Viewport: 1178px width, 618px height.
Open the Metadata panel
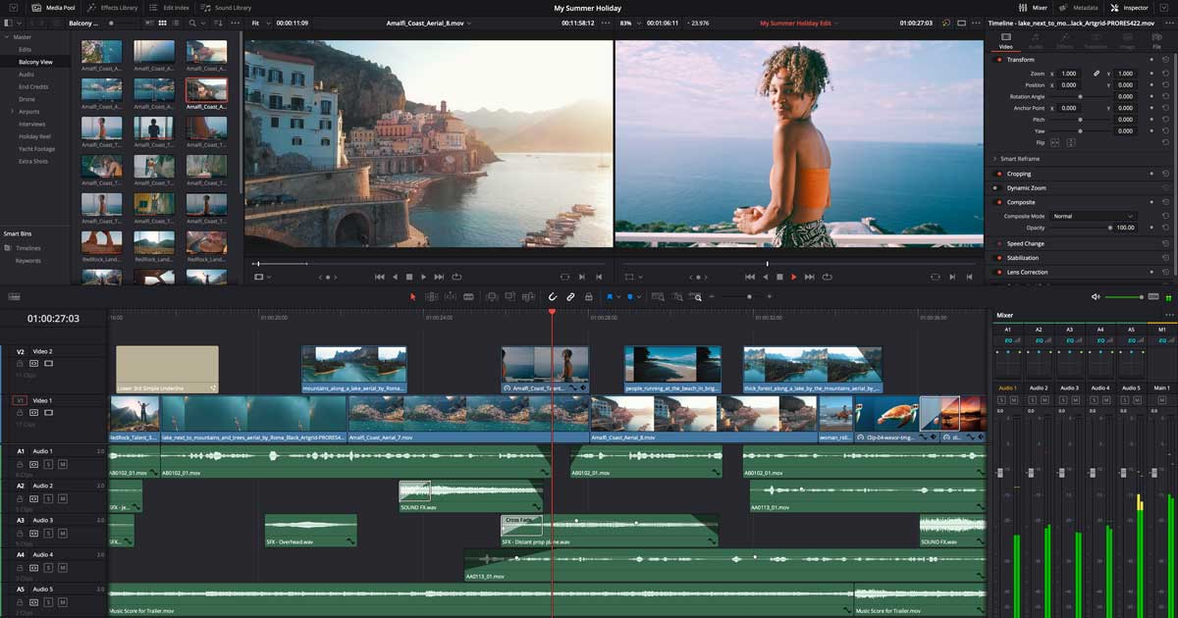[x=1079, y=7]
